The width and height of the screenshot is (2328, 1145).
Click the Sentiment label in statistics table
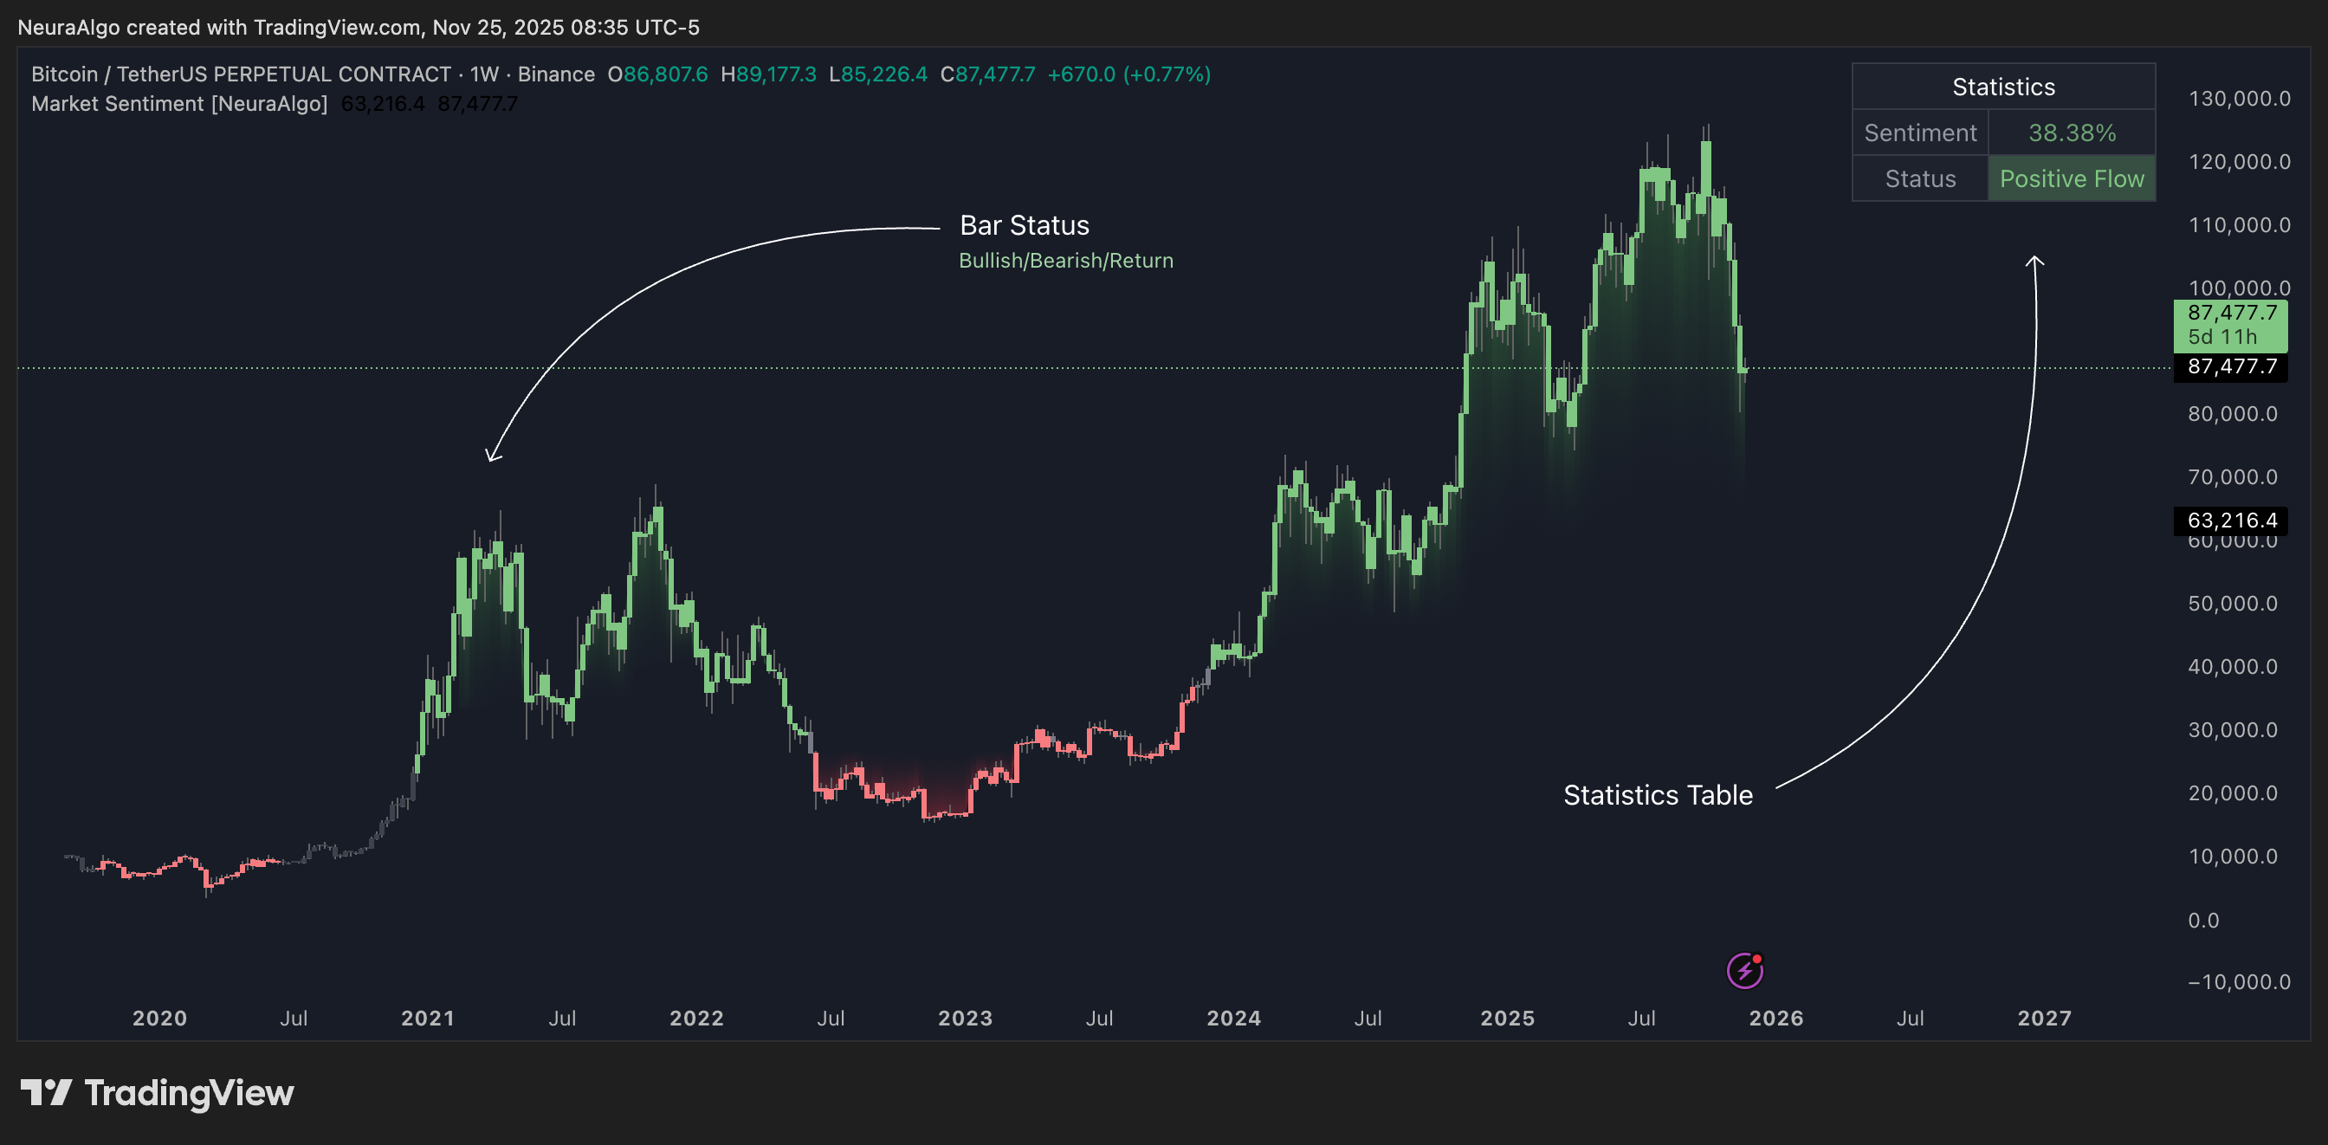[x=1920, y=133]
